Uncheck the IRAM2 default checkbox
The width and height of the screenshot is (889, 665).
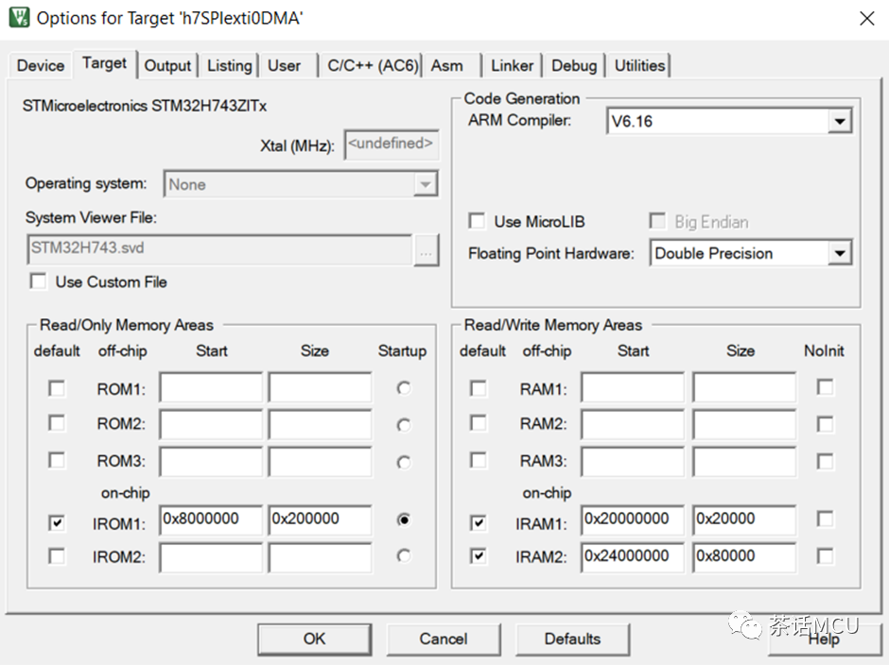(479, 556)
